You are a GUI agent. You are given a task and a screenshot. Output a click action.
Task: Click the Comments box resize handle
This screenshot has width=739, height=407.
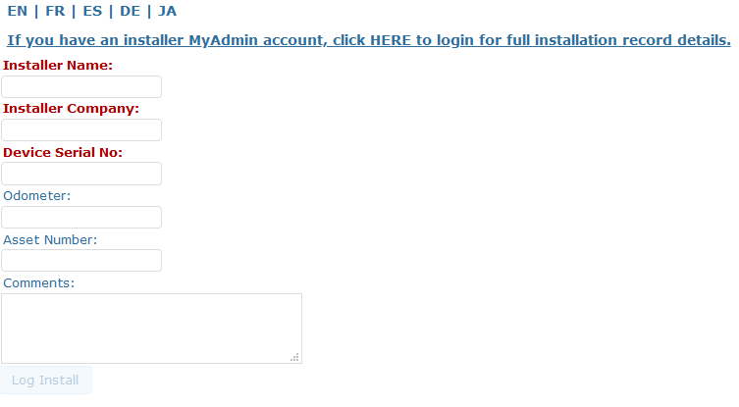tap(294, 357)
